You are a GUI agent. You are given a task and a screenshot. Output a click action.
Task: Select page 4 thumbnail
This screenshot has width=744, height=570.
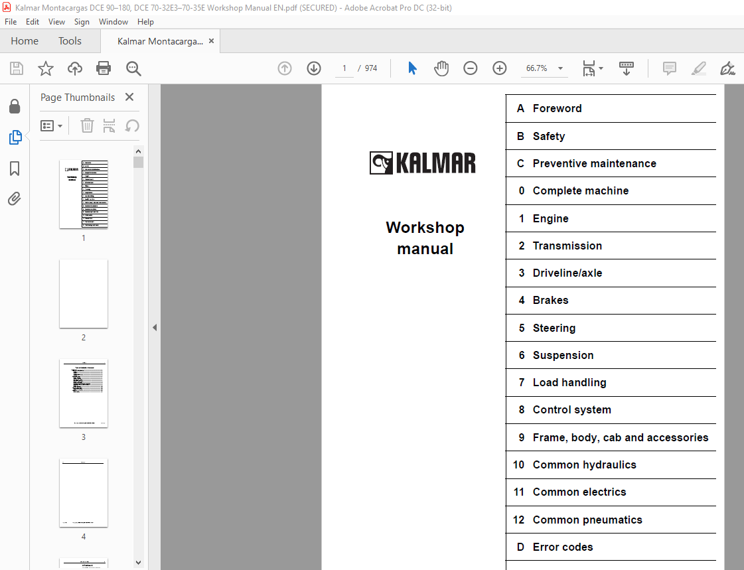[84, 493]
